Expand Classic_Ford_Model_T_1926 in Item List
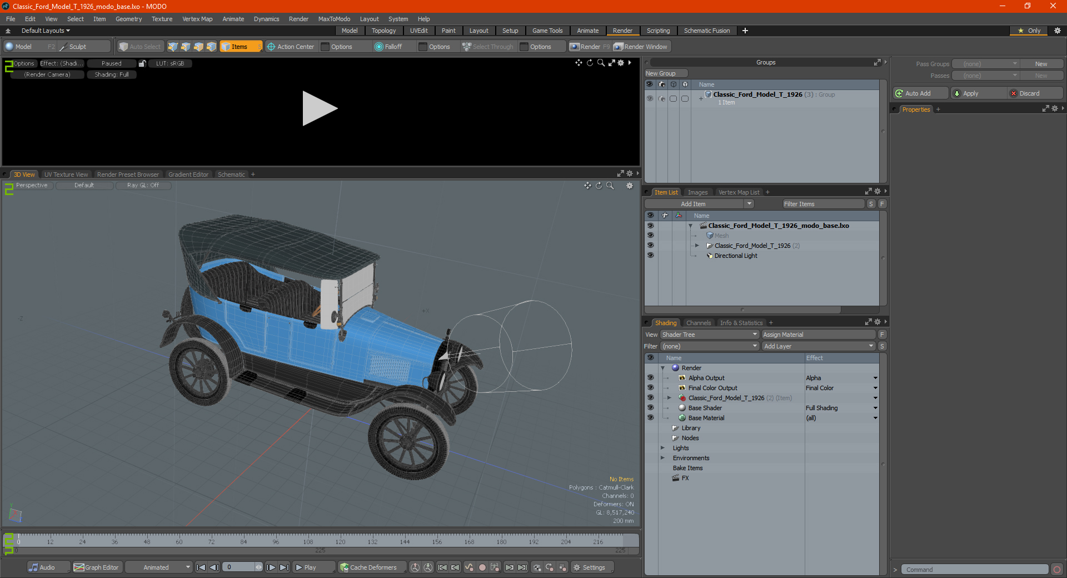This screenshot has width=1067, height=578. [697, 246]
